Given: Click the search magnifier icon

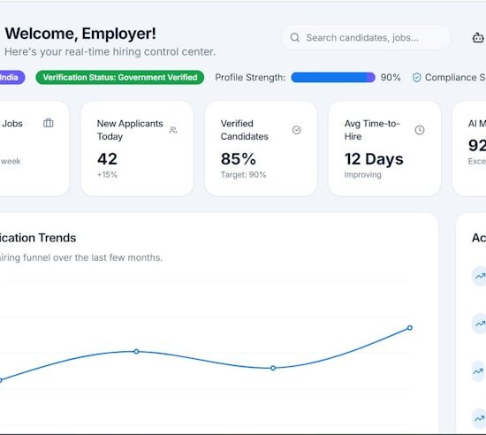Looking at the screenshot, I should click(x=295, y=37).
